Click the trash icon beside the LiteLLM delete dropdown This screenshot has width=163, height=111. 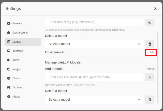tap(150, 100)
